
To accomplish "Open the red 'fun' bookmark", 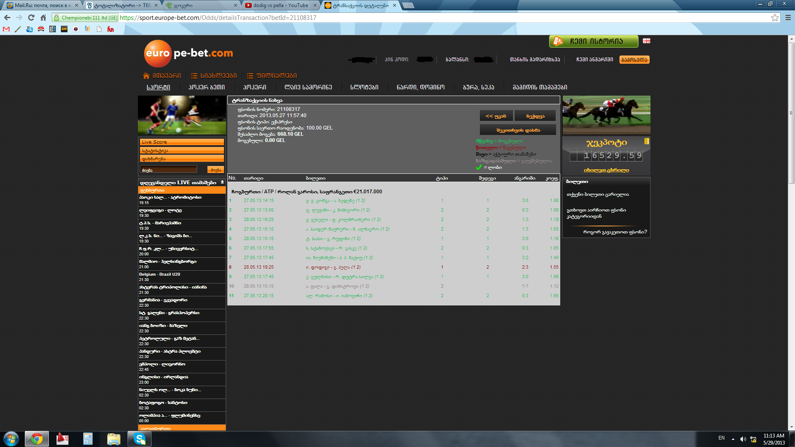I will click(x=111, y=29).
